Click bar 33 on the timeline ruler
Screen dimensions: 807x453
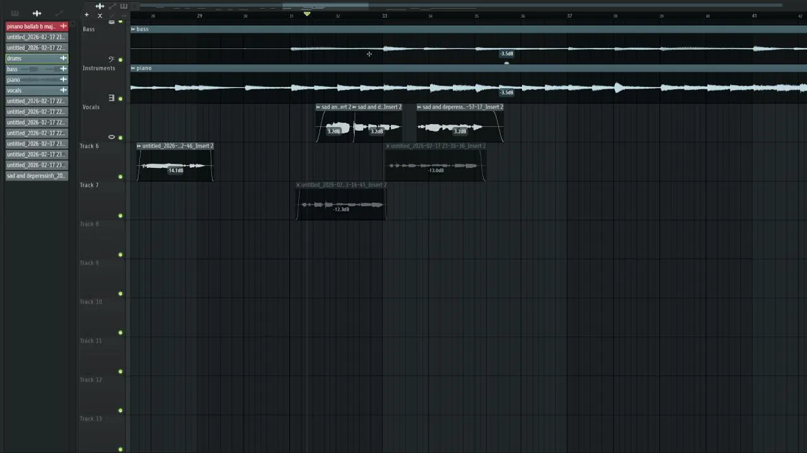[x=385, y=16]
